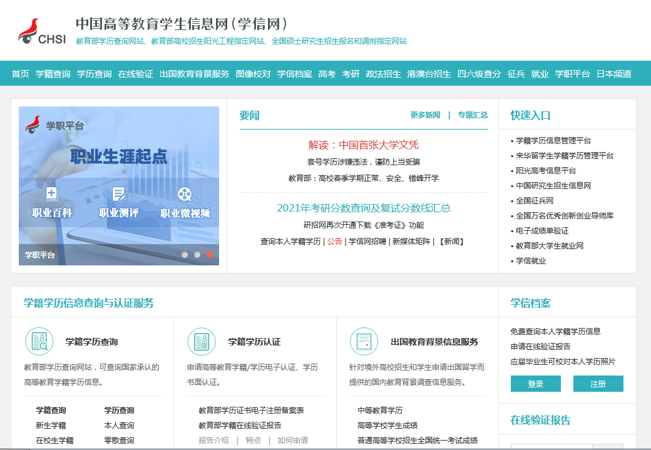
Task: Open 2021年考研分数查询及复试分数线汇总 headline
Action: click(x=364, y=208)
